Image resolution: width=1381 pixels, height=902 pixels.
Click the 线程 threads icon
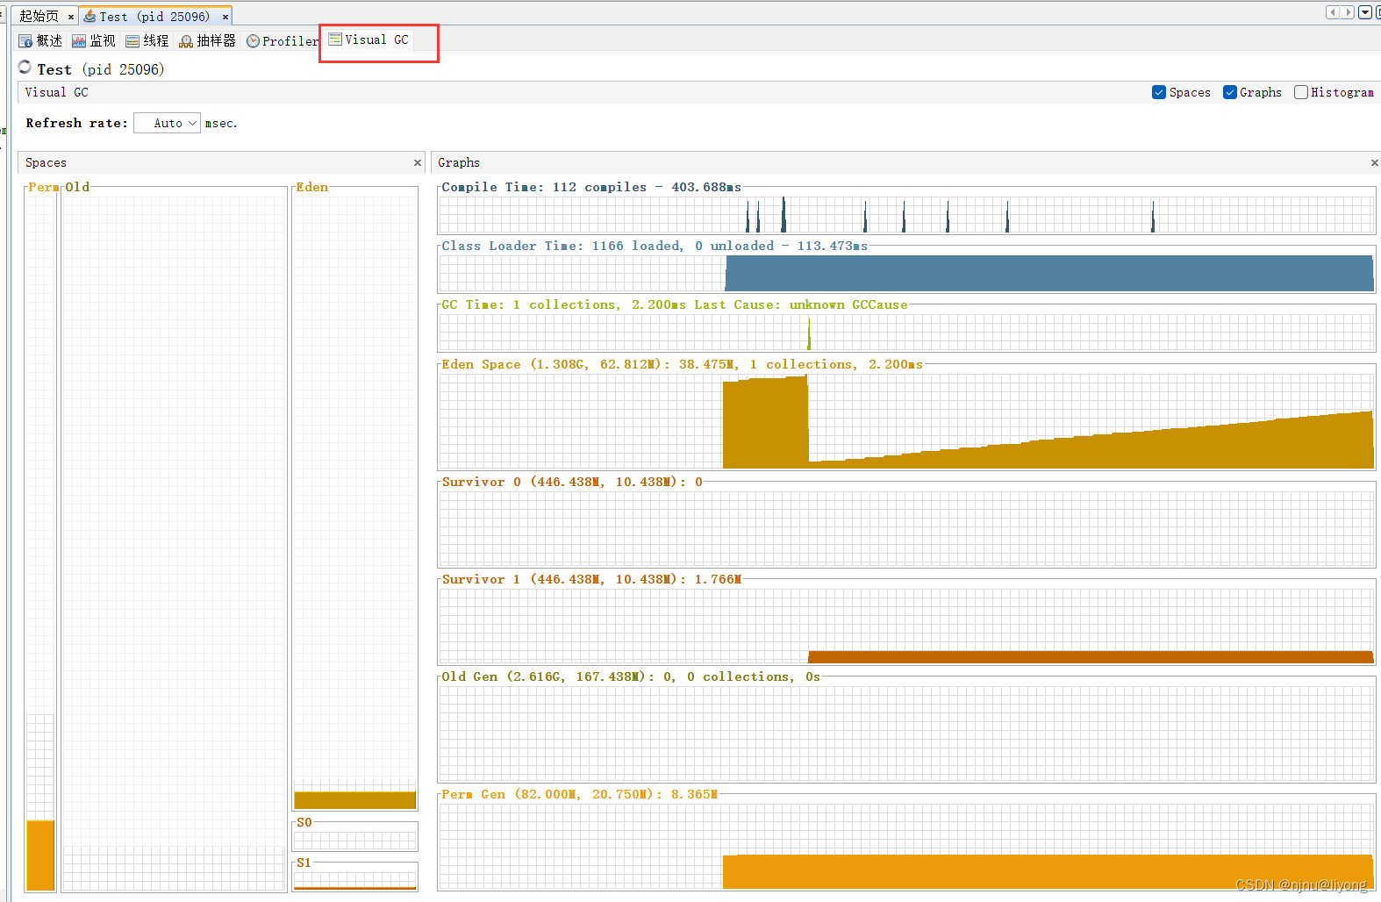coord(132,41)
